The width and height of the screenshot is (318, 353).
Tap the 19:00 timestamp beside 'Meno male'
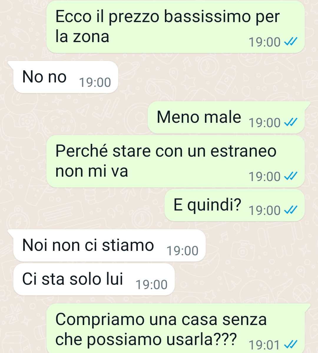[265, 123]
